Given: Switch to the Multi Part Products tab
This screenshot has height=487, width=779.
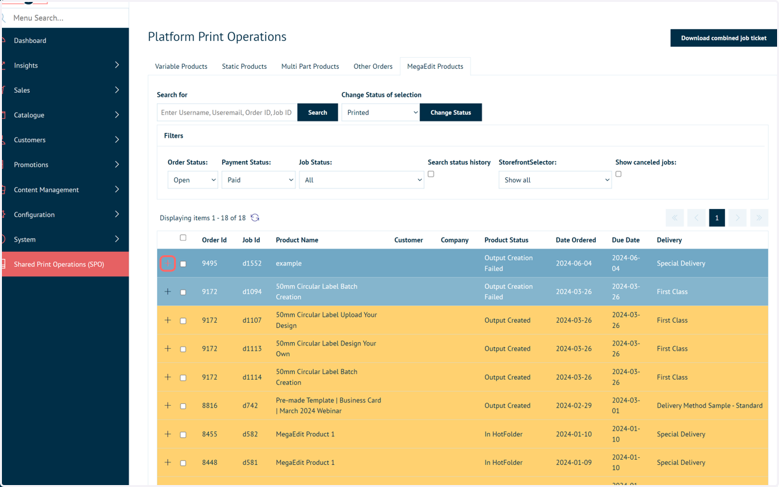Looking at the screenshot, I should (310, 66).
